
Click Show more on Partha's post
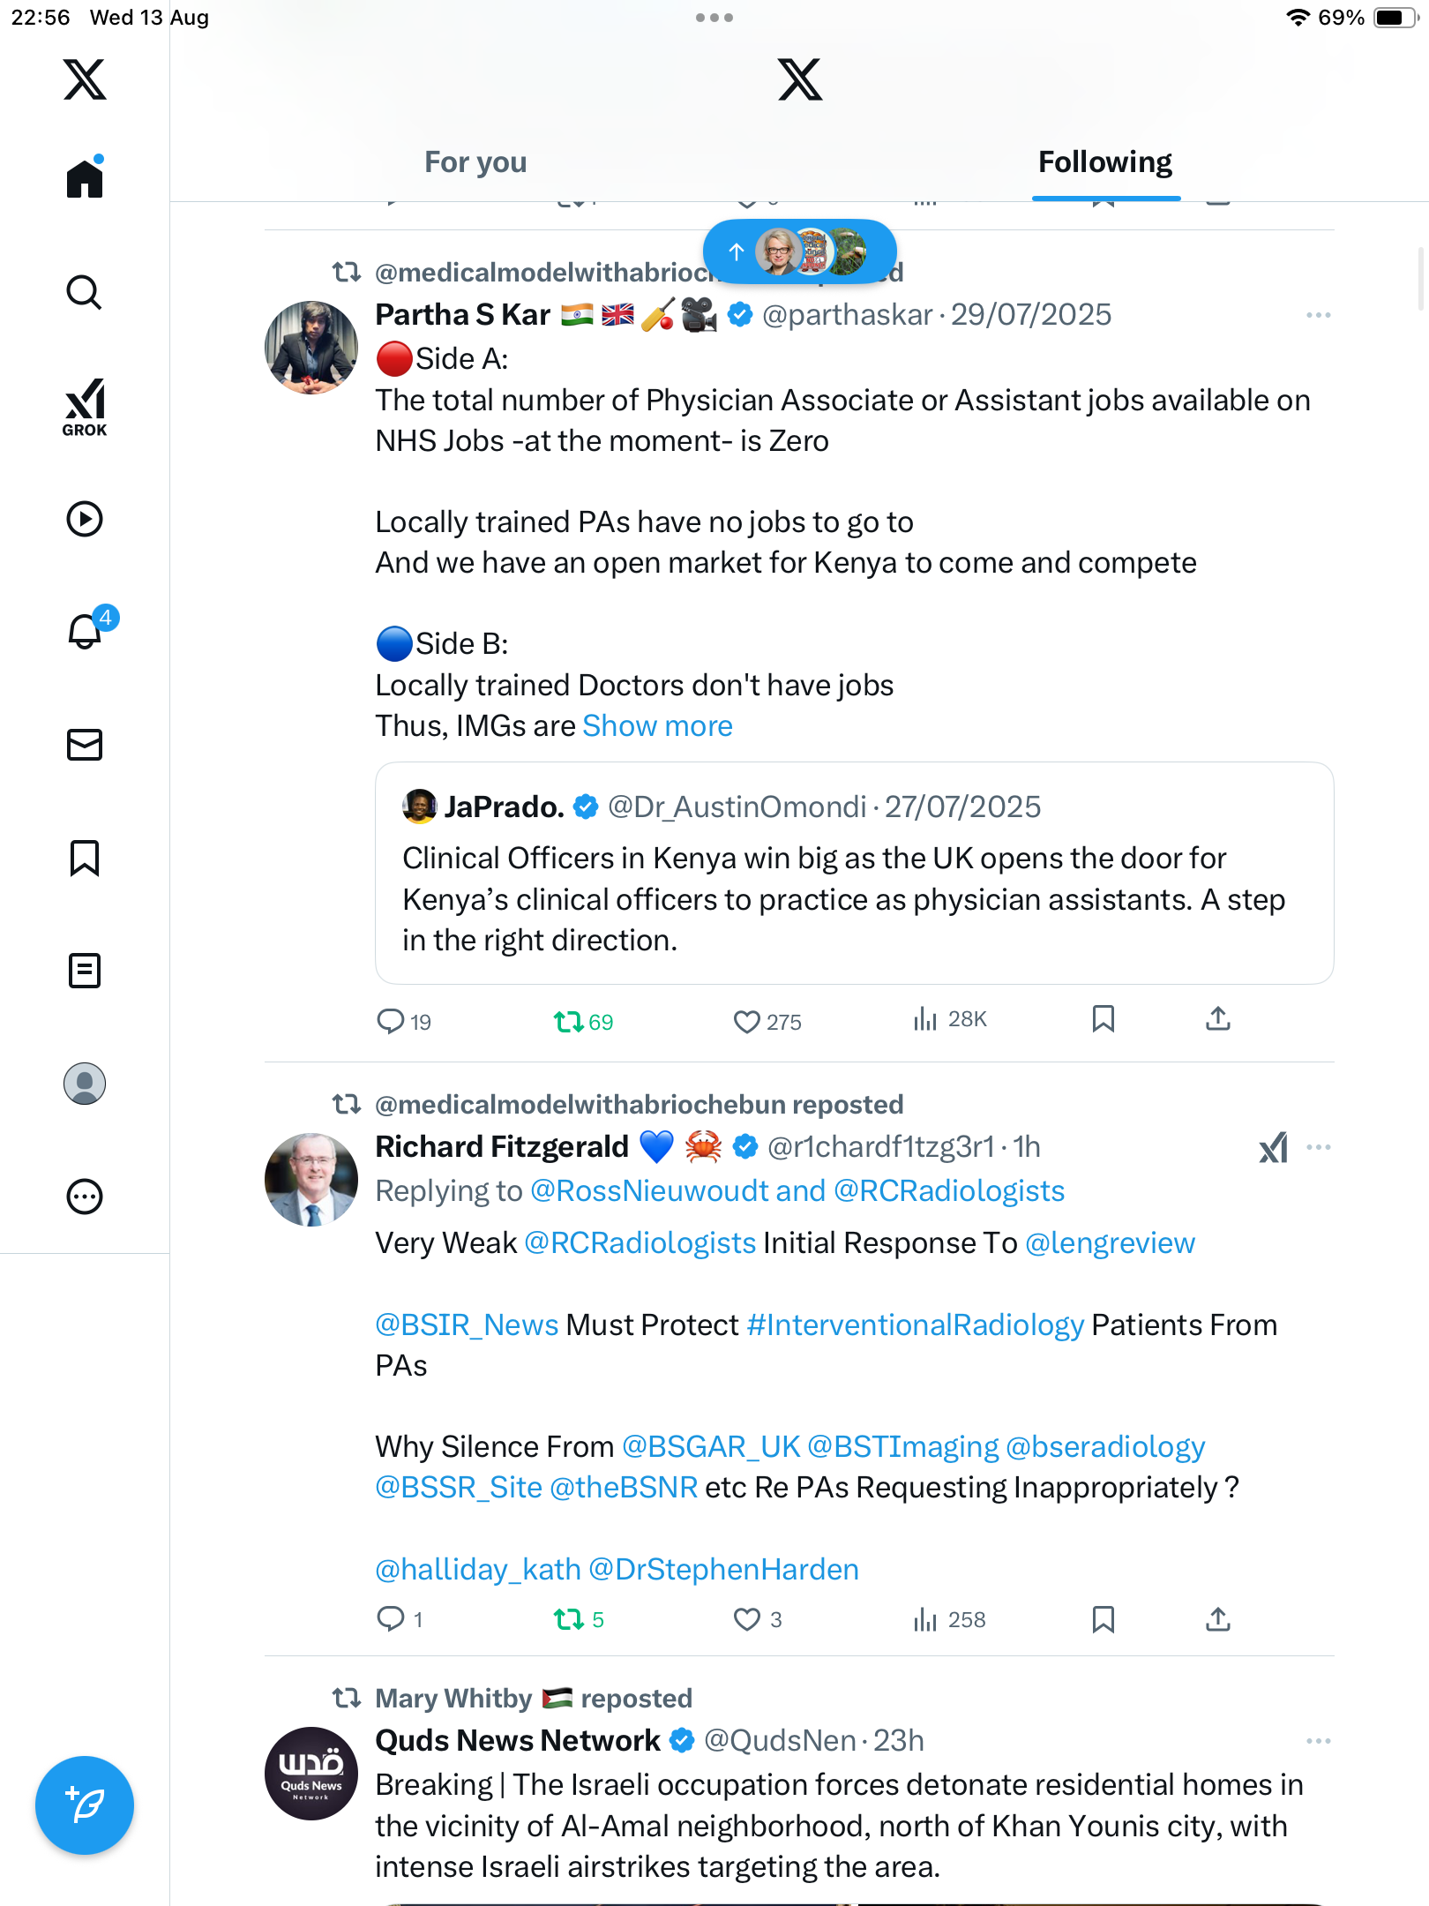pos(657,726)
